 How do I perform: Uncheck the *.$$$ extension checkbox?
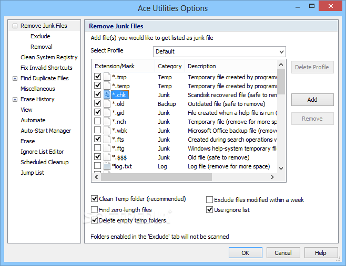(97, 156)
